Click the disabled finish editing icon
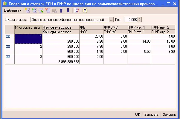The width and height of the screenshot is (180, 119). click(54, 10)
